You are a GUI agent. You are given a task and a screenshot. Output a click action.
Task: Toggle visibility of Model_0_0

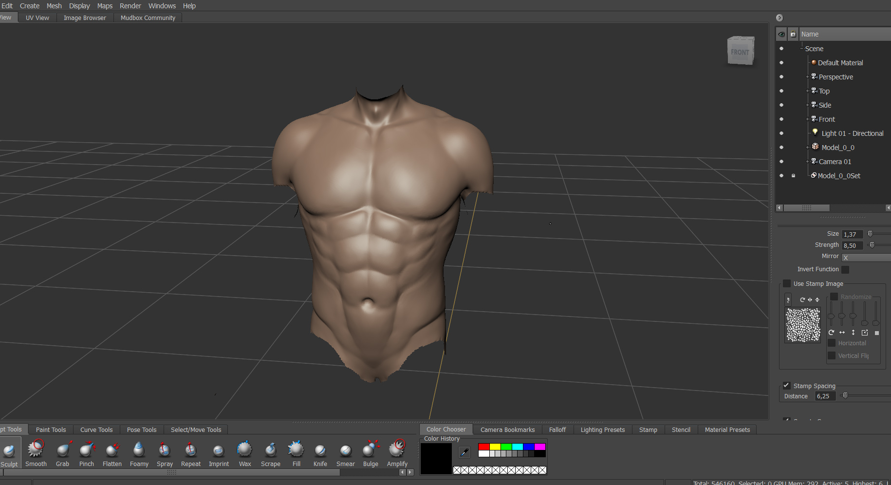[781, 148]
